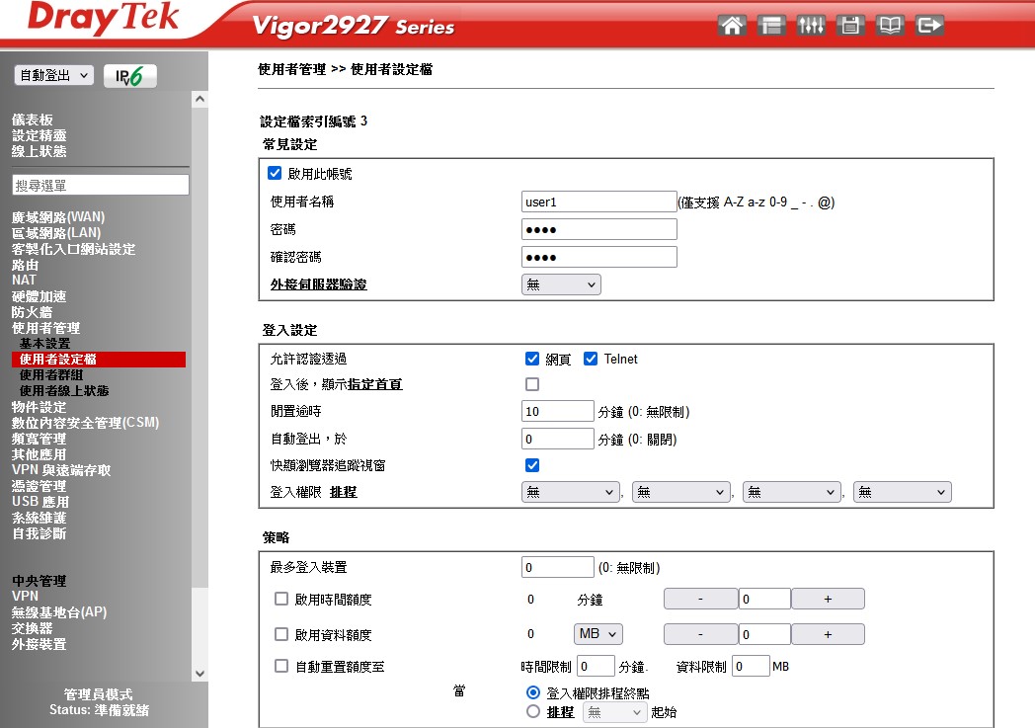
Task: Click the logout arrow icon
Action: (x=929, y=26)
